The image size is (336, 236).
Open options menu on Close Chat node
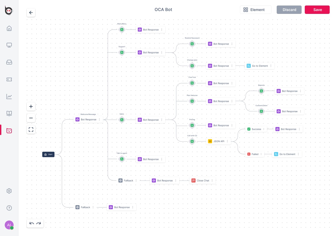click(212, 181)
